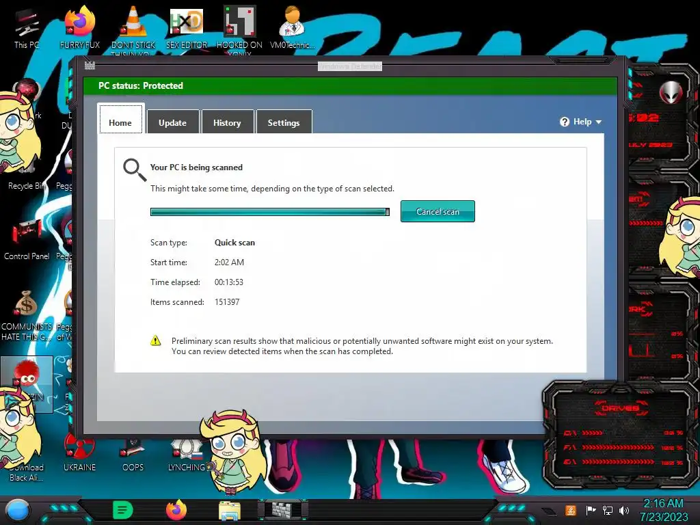Image resolution: width=700 pixels, height=525 pixels.
Task: Click the start time value '2:02 AM'
Action: [229, 262]
